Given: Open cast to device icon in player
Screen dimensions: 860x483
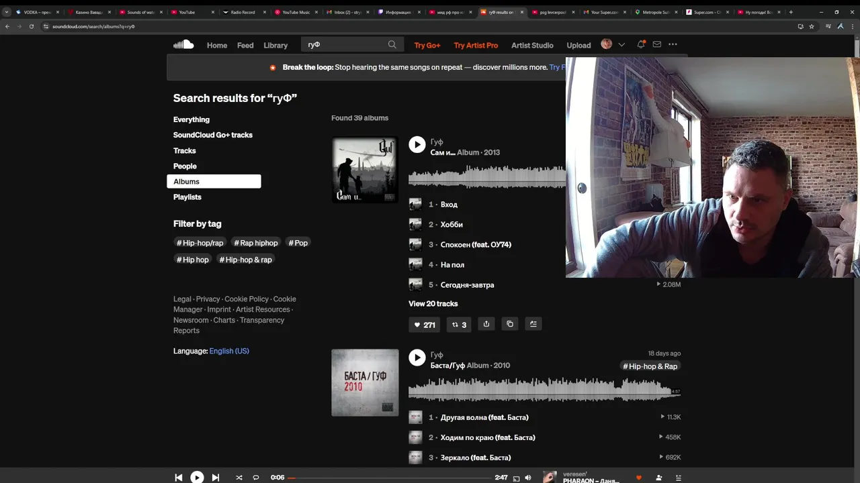Looking at the screenshot, I should tap(516, 478).
